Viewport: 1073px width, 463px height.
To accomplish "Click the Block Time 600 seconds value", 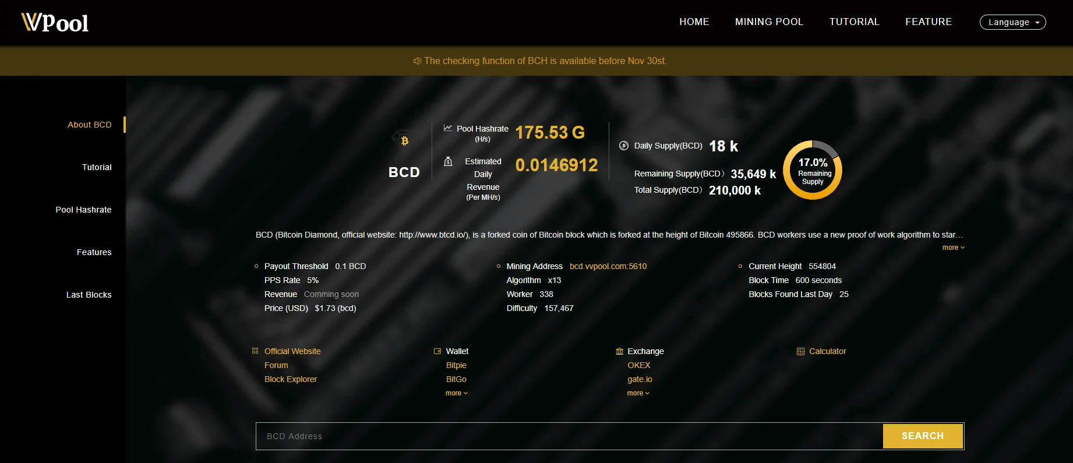I will [818, 280].
